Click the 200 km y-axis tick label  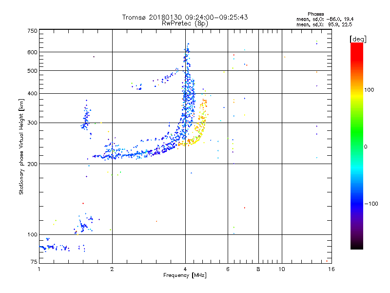(32, 164)
